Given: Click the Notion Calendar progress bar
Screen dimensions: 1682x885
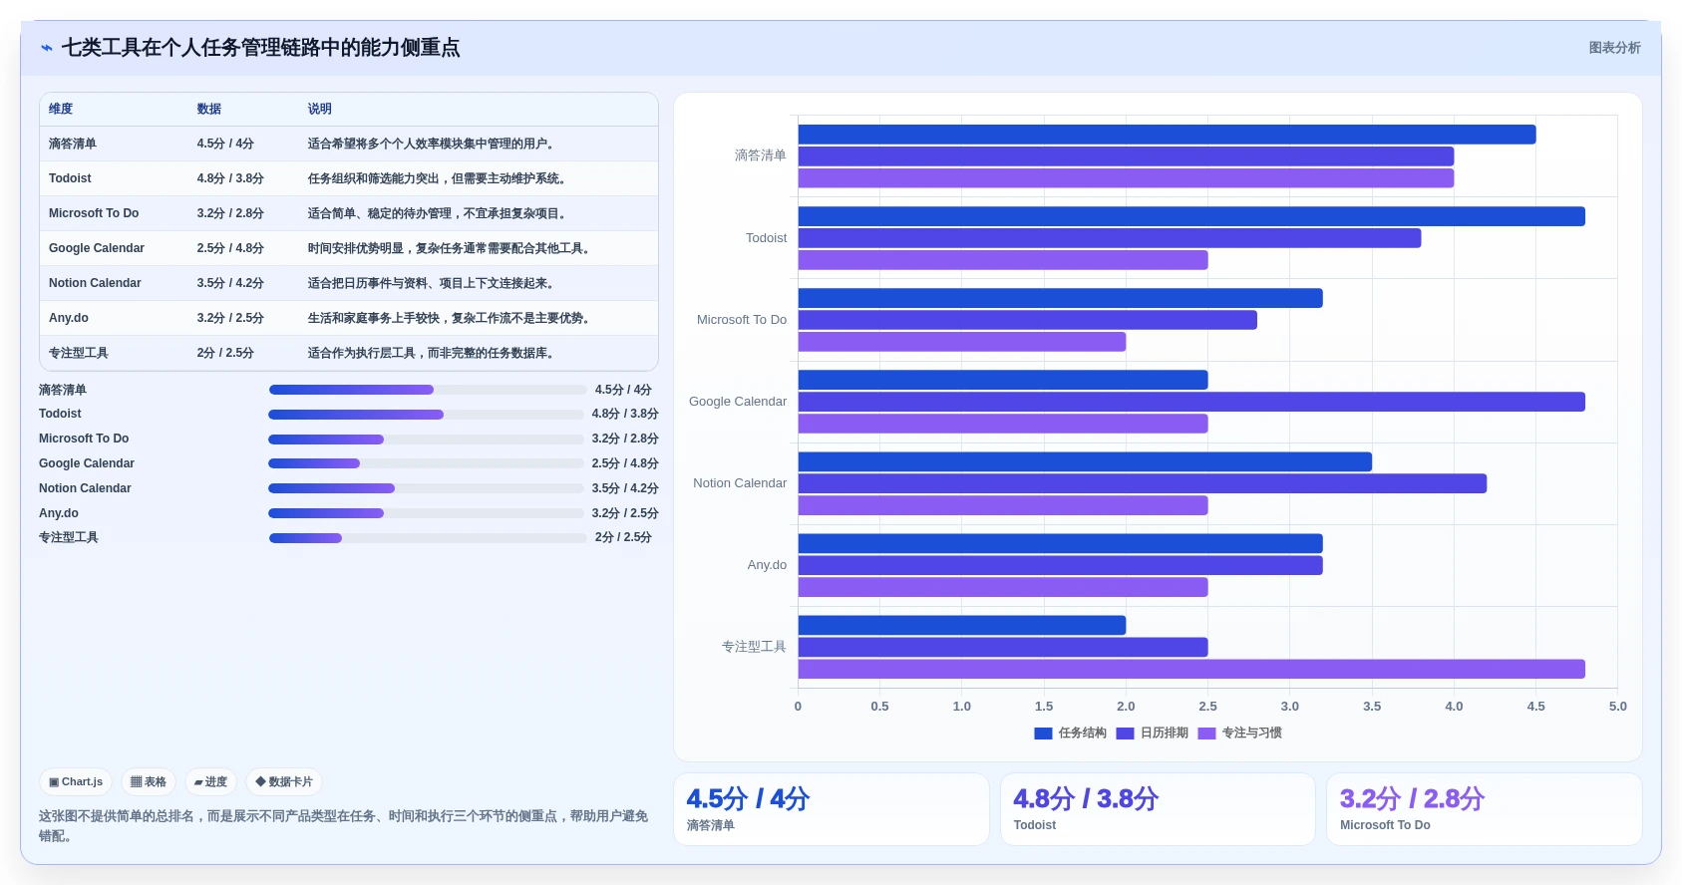Looking at the screenshot, I should point(426,488).
